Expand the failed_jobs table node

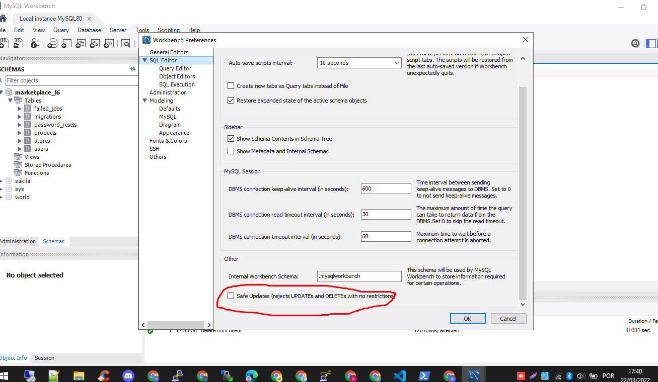pos(20,109)
